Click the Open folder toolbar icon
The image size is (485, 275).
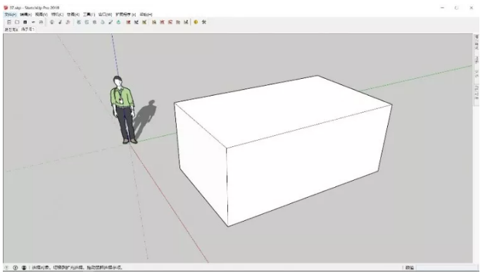coord(17,23)
